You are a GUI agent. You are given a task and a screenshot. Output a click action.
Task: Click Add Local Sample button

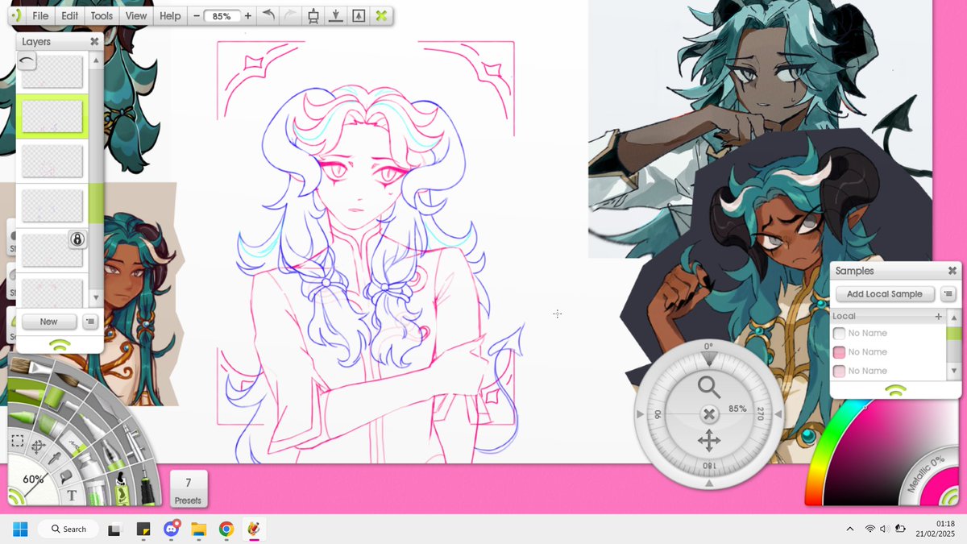[885, 294]
